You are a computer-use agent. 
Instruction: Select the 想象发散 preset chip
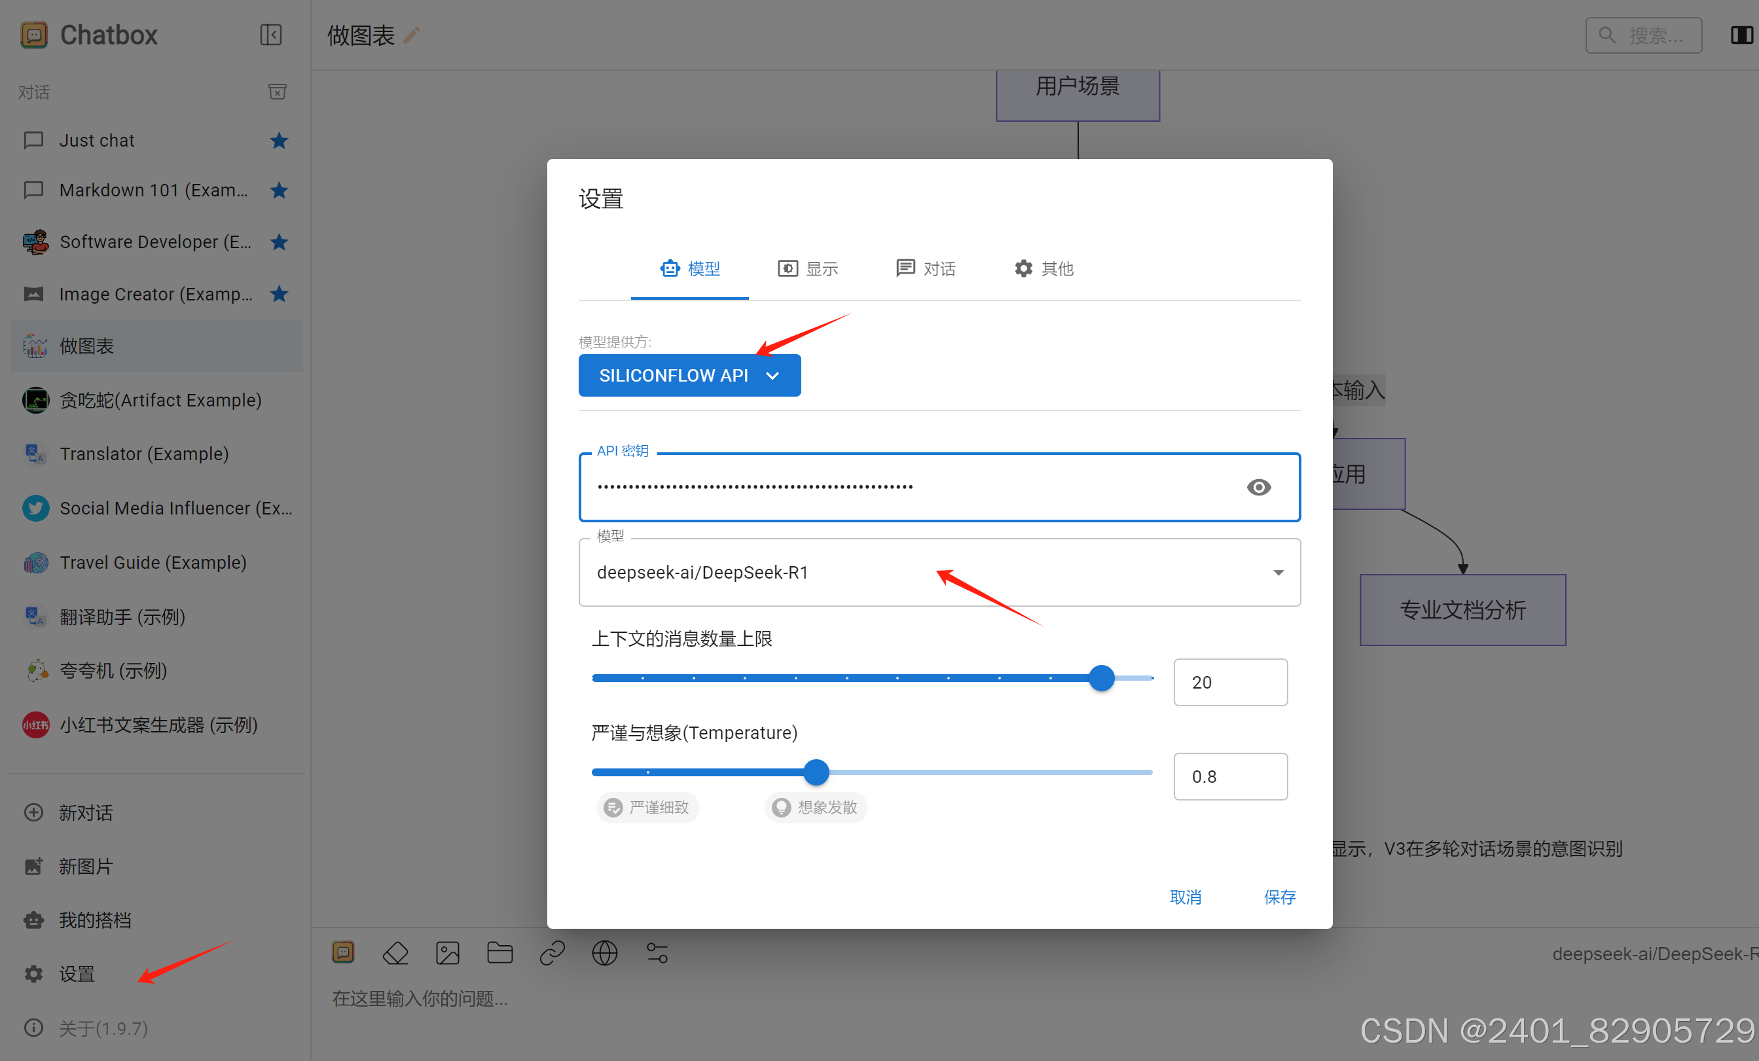(816, 808)
